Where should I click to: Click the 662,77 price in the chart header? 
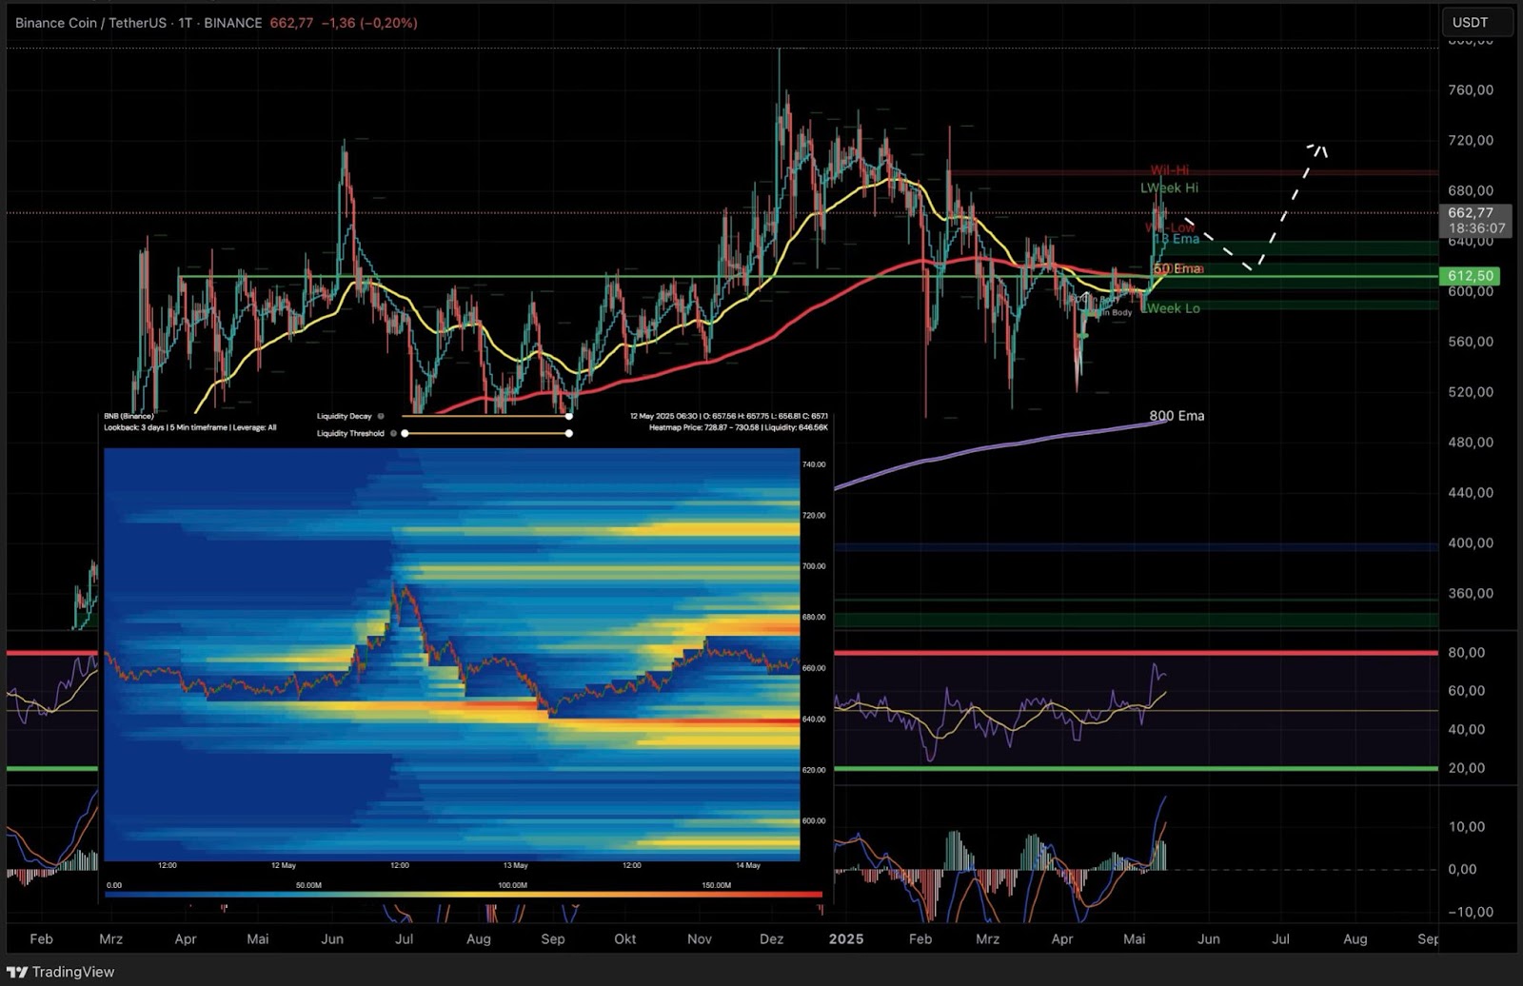[x=291, y=23]
